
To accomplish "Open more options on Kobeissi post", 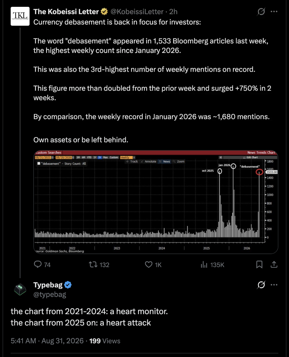I will click(x=274, y=12).
